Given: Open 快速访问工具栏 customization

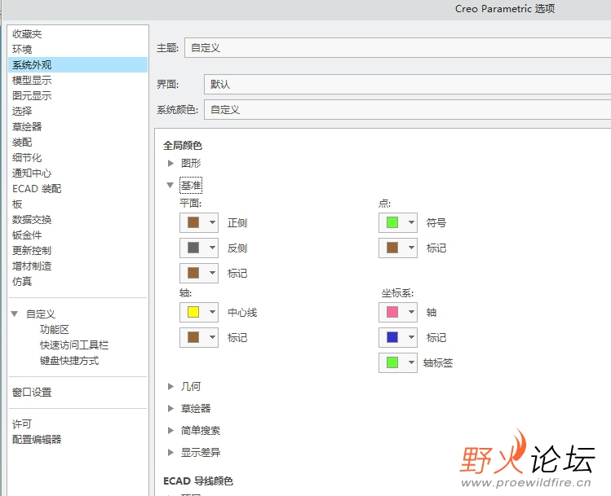Looking at the screenshot, I should coord(74,345).
